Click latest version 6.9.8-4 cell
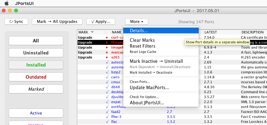 pyautogui.click(x=210, y=47)
